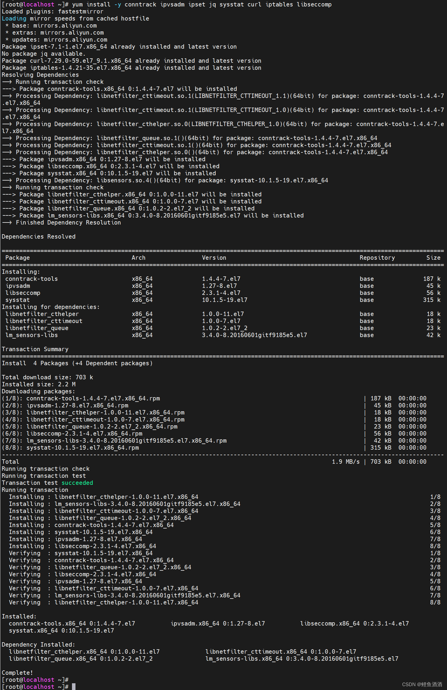
Task: Click 'ipvsadm' name in the package table
Action: (x=18, y=286)
